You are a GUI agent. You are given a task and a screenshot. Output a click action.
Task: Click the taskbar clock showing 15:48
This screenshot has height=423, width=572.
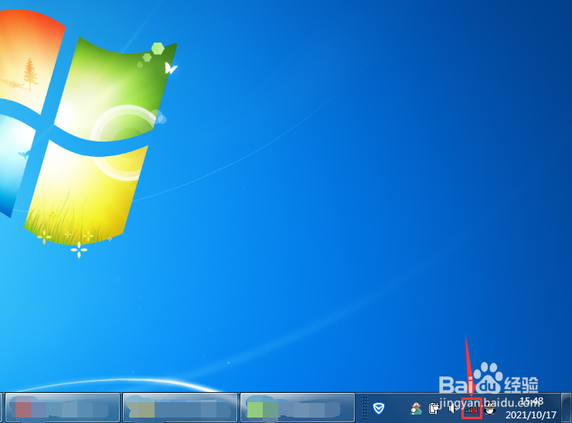click(531, 401)
